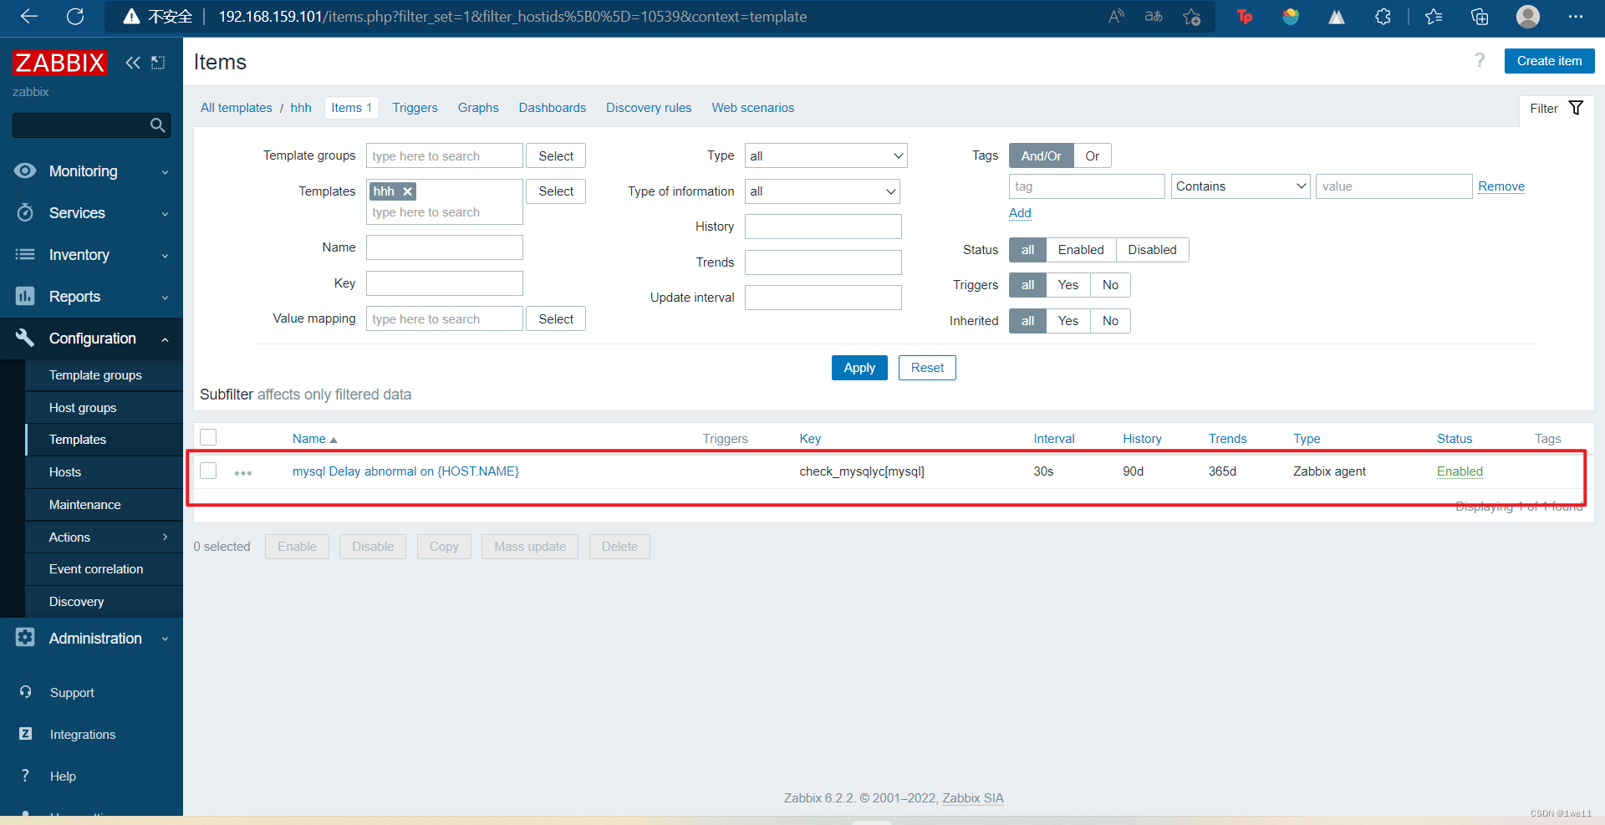This screenshot has height=825, width=1605.
Task: Open the Graphs tab
Action: pyautogui.click(x=478, y=108)
